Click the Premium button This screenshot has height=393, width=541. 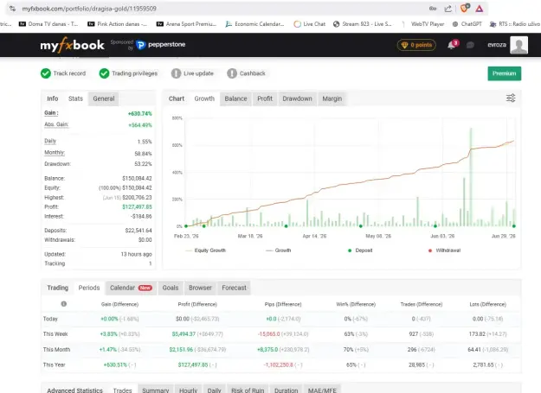pos(504,73)
